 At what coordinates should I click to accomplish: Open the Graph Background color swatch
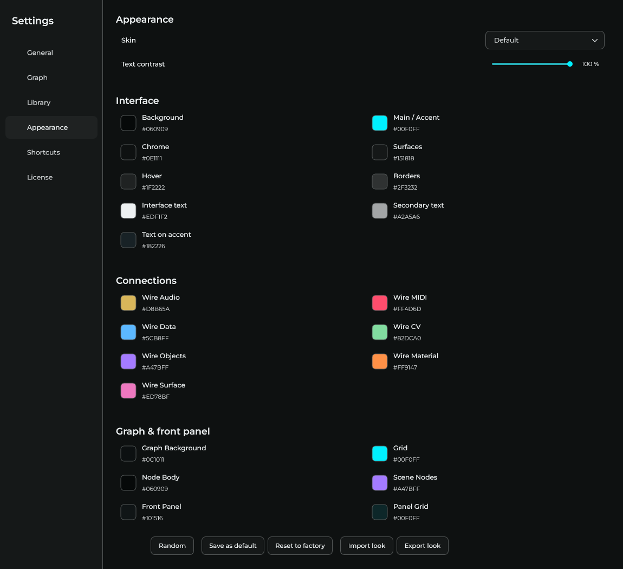pyautogui.click(x=128, y=454)
